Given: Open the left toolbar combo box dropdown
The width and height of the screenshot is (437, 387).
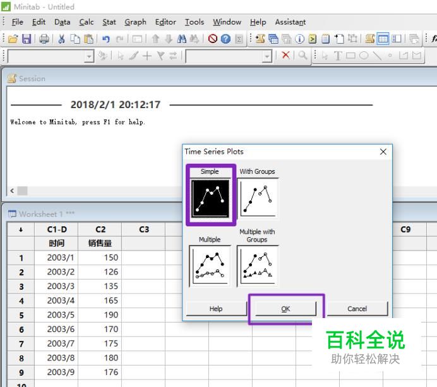Looking at the screenshot, I should coord(89,56).
